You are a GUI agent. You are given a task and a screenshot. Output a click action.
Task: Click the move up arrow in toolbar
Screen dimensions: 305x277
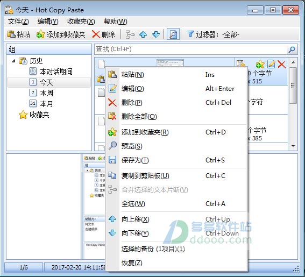click(x=143, y=34)
